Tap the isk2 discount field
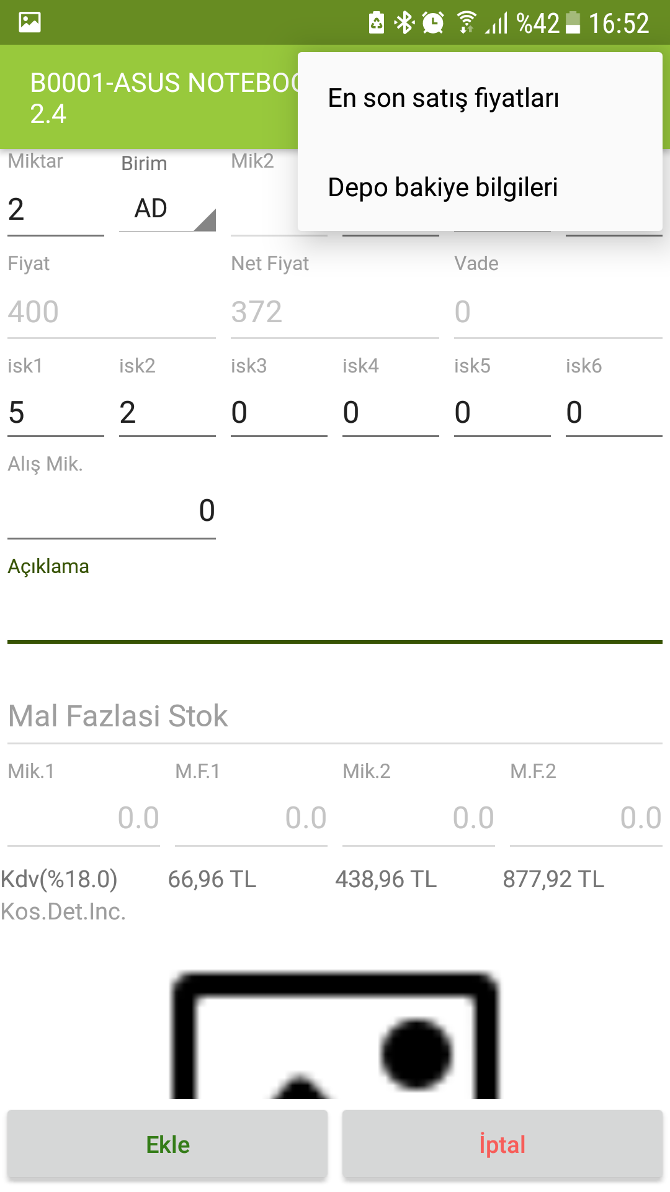 167,412
